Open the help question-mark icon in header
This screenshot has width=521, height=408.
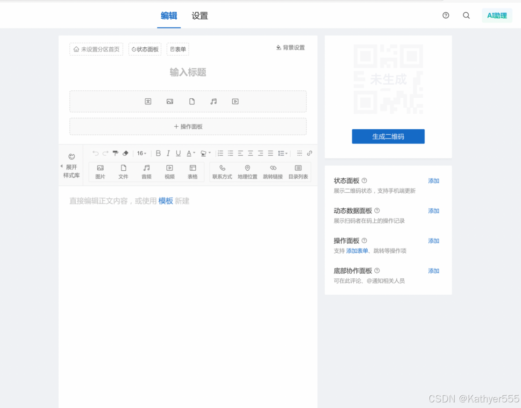(446, 15)
